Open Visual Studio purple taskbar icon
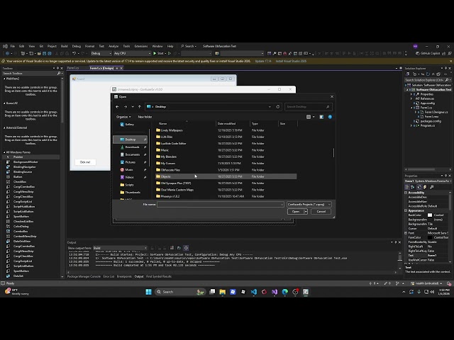Screen dimensions: 454x340 [275, 292]
